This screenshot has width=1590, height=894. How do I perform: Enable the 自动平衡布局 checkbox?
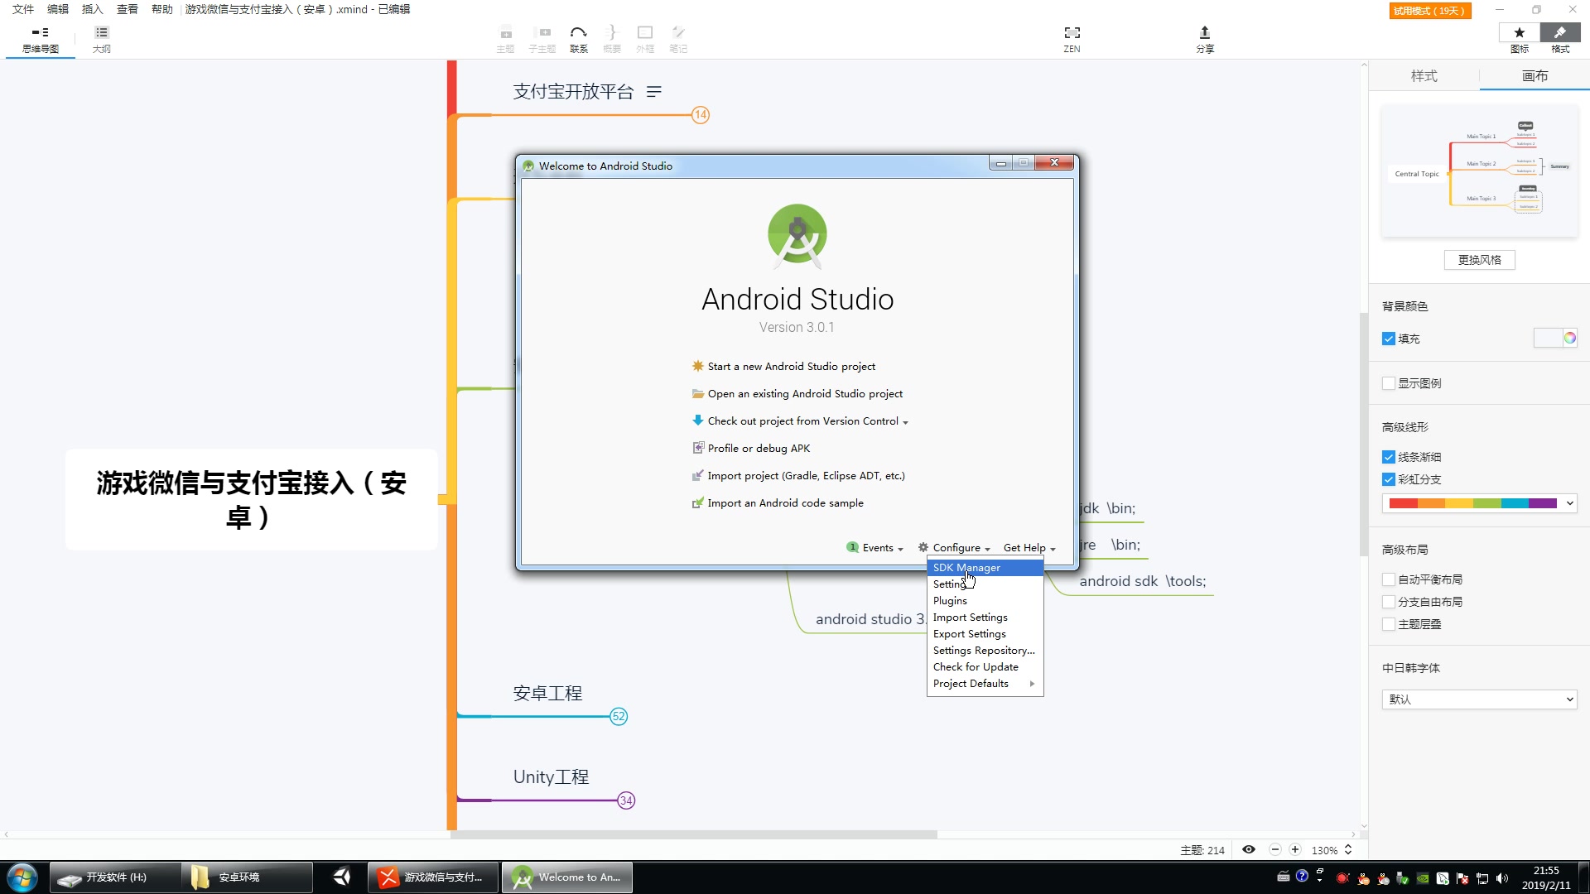pyautogui.click(x=1389, y=579)
